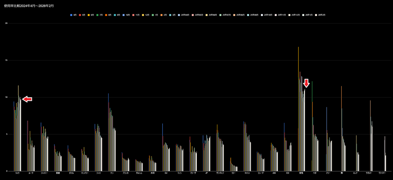Click the 25年10月 legend color swatch

tap(262, 15)
